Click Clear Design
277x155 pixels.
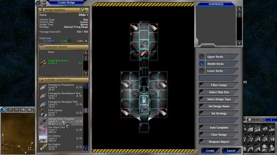[x=219, y=135]
